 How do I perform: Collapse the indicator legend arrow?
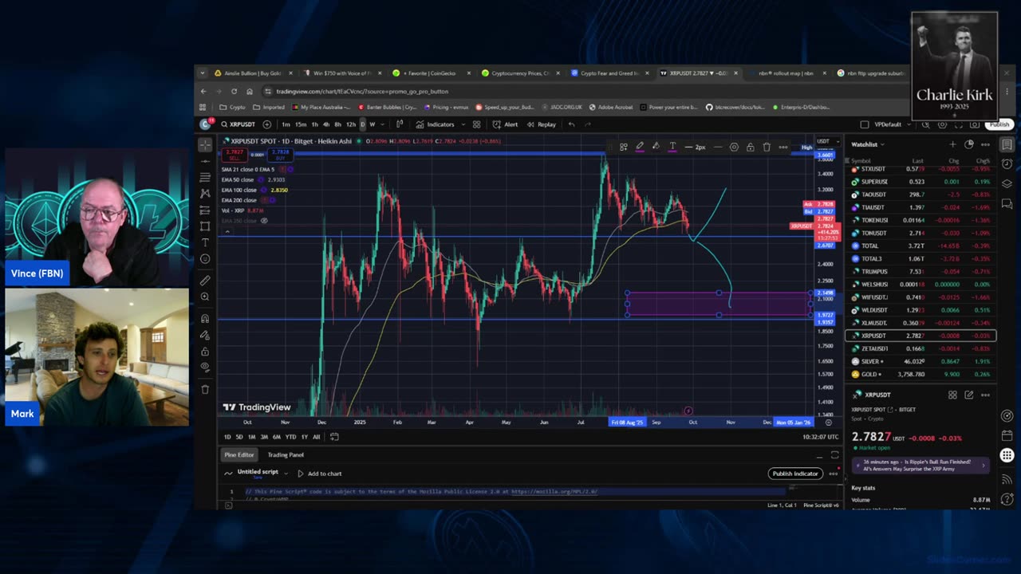click(228, 231)
